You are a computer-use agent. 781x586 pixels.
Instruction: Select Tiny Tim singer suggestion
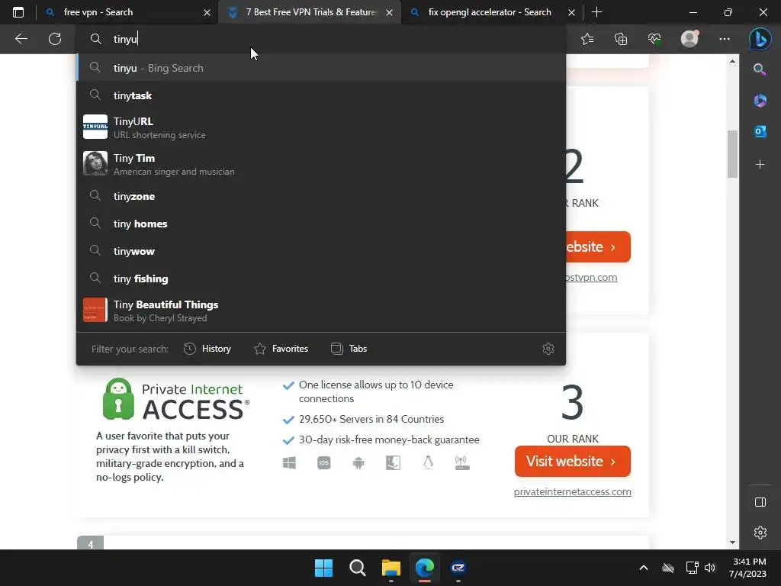point(321,164)
